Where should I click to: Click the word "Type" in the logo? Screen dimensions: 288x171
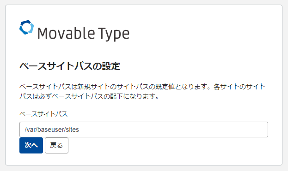coord(114,34)
